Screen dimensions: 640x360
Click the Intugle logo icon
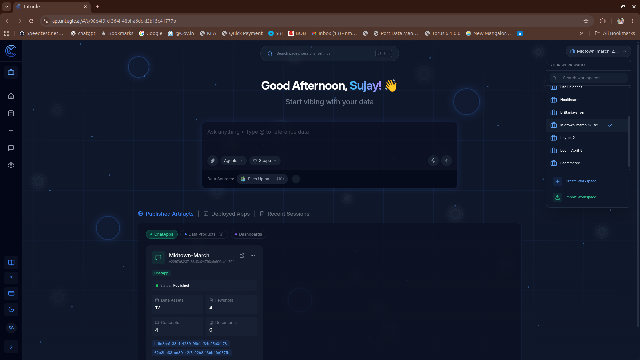[x=11, y=51]
